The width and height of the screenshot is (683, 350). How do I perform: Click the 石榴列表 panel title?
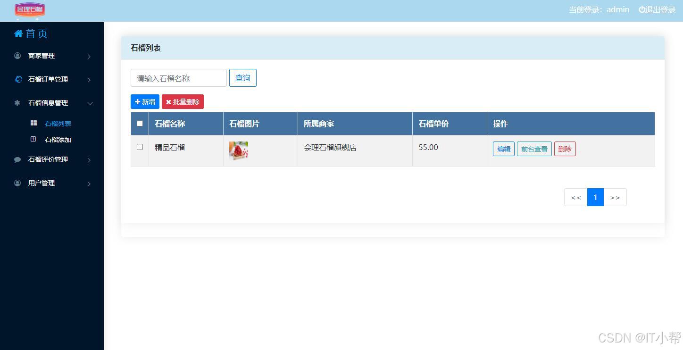click(x=146, y=48)
